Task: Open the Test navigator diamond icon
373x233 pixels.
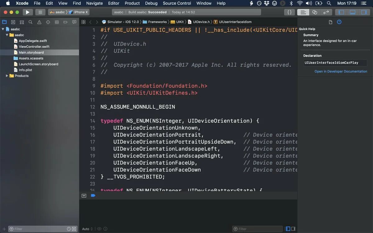Action: (48, 22)
